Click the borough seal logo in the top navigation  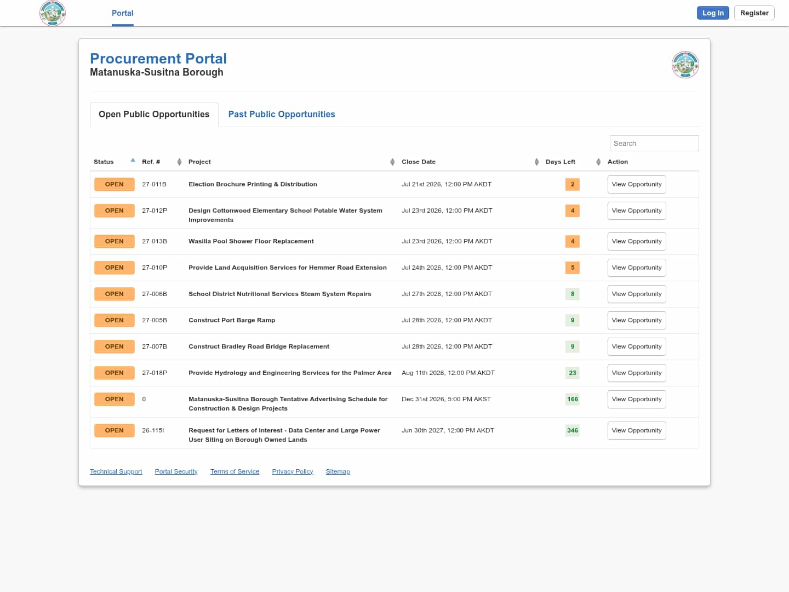click(53, 13)
